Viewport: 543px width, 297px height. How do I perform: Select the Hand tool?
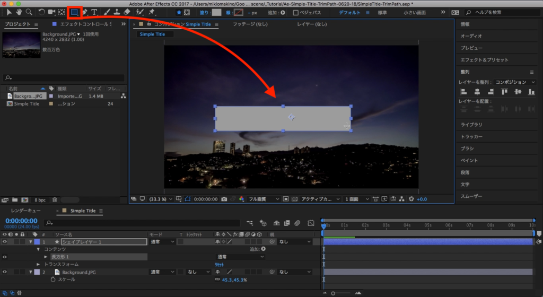(20, 12)
